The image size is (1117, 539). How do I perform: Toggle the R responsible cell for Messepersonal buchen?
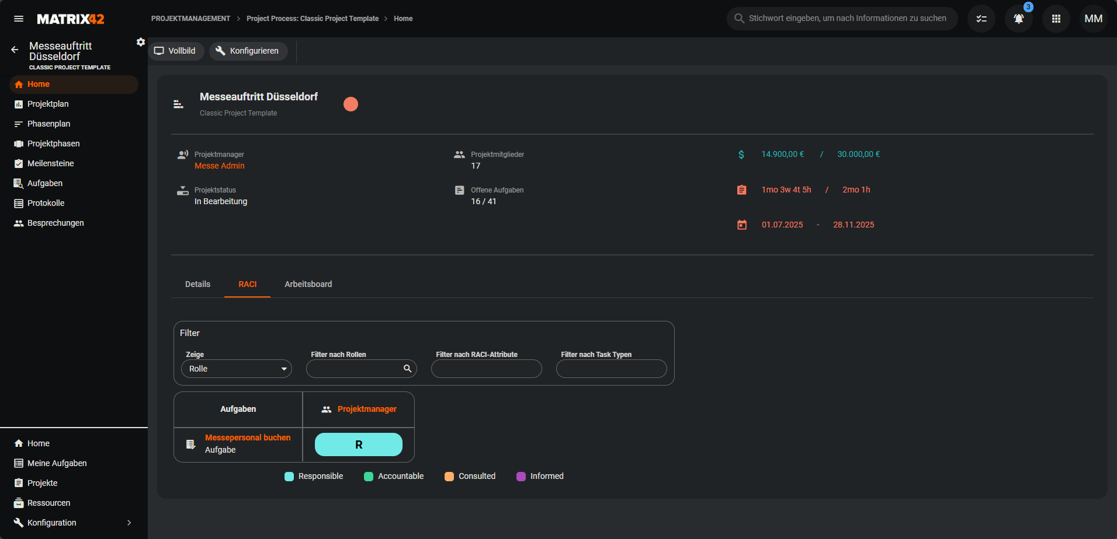(x=358, y=444)
